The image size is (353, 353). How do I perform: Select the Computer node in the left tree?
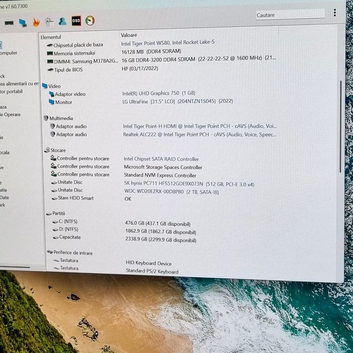[x=9, y=53]
